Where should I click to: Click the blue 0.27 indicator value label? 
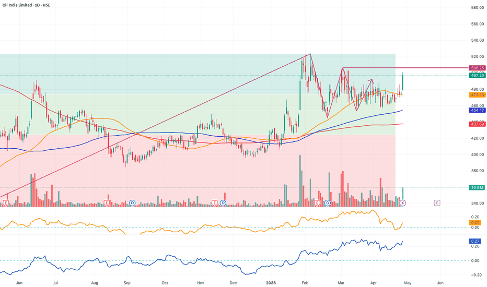[475, 241]
